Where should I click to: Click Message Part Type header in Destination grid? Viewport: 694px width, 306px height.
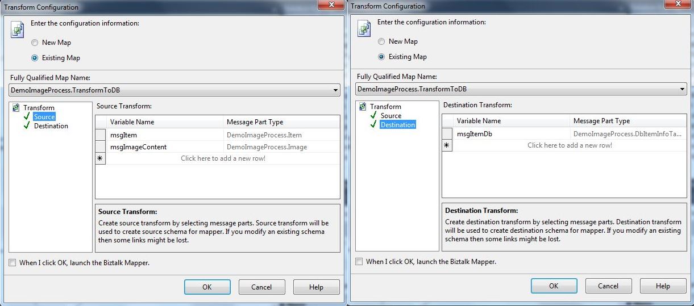629,121
